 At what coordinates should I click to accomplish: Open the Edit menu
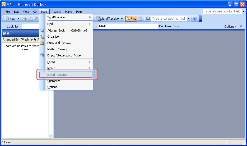coord(16,12)
